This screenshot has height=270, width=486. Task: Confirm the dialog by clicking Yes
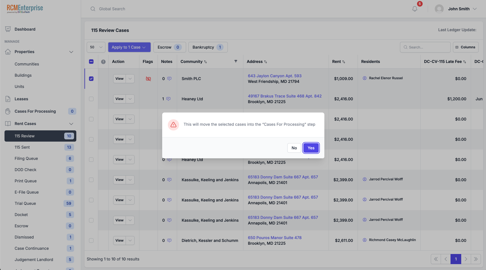[311, 148]
